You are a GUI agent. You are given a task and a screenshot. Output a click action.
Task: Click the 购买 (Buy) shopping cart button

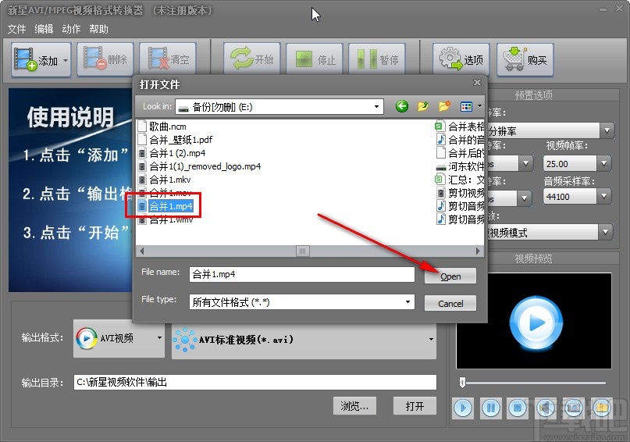(x=525, y=60)
